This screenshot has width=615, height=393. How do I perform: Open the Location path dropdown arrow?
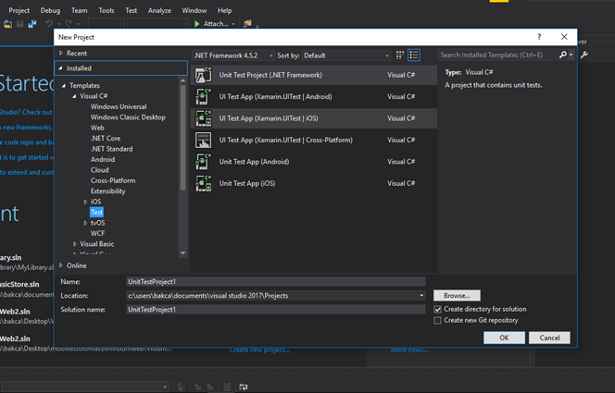tap(421, 296)
